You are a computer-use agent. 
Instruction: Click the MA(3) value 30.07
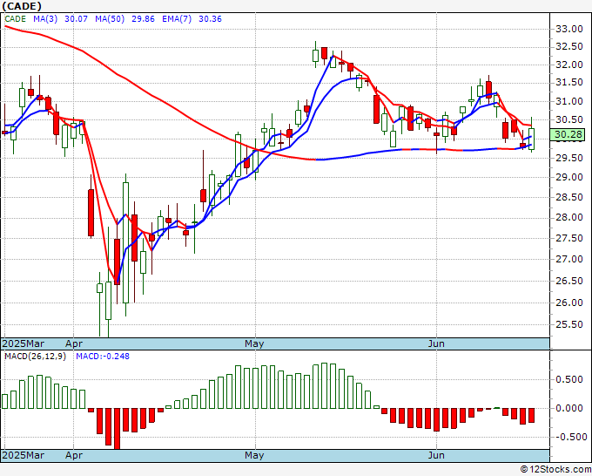pyautogui.click(x=76, y=19)
